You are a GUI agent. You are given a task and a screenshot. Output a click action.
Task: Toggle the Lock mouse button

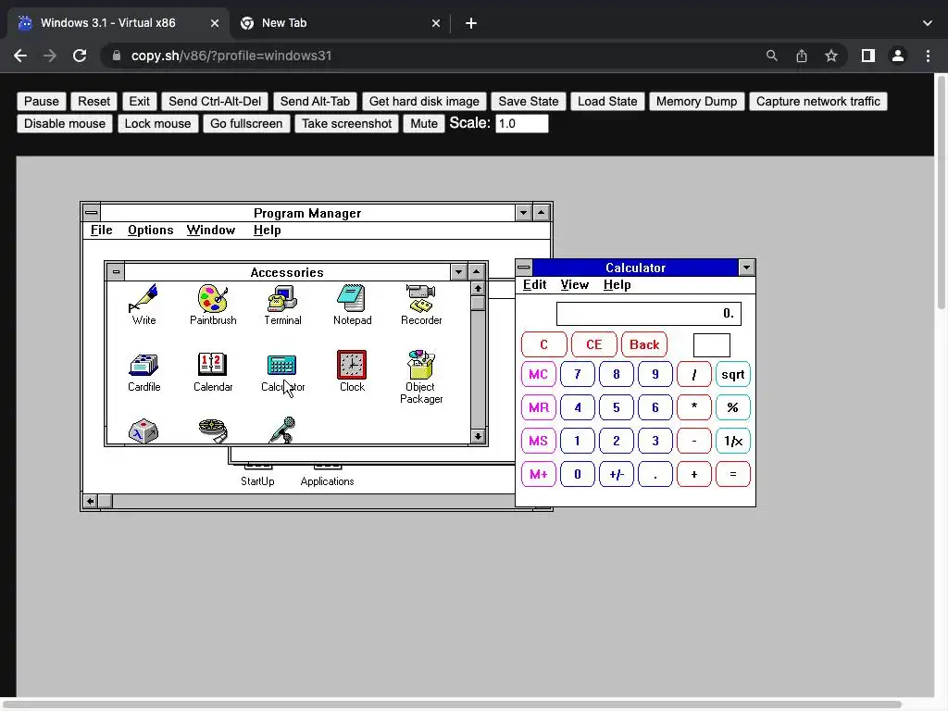(x=157, y=123)
